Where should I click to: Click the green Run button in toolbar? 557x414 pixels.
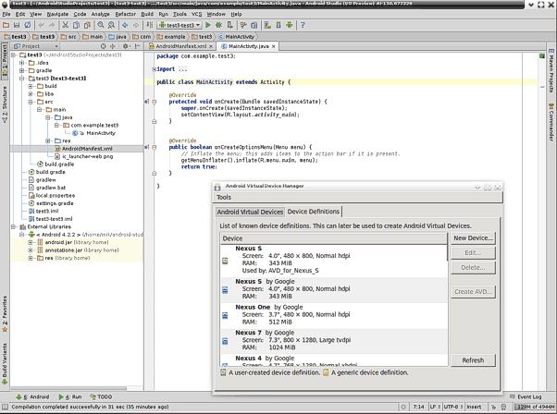(210, 25)
